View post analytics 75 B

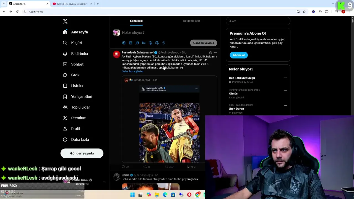click(x=191, y=167)
